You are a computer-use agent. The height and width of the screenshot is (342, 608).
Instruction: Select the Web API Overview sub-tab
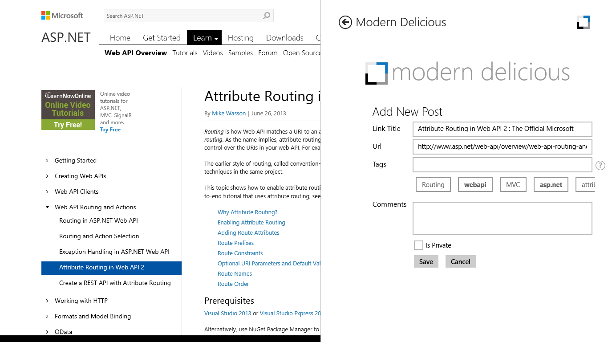click(136, 53)
